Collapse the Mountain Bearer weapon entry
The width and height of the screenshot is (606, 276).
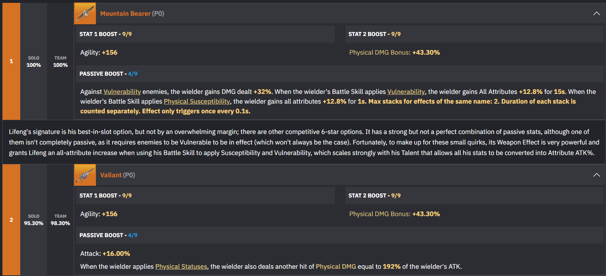pyautogui.click(x=596, y=13)
